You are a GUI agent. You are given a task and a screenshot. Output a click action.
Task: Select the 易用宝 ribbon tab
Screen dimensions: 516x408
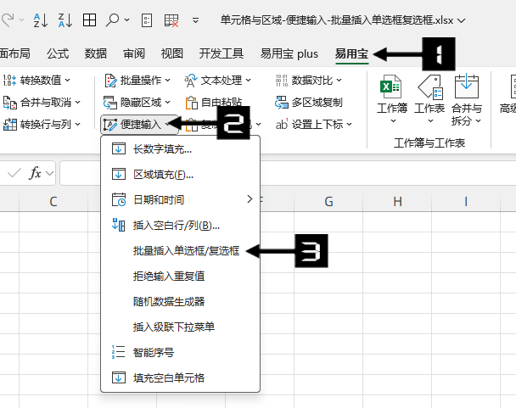351,53
